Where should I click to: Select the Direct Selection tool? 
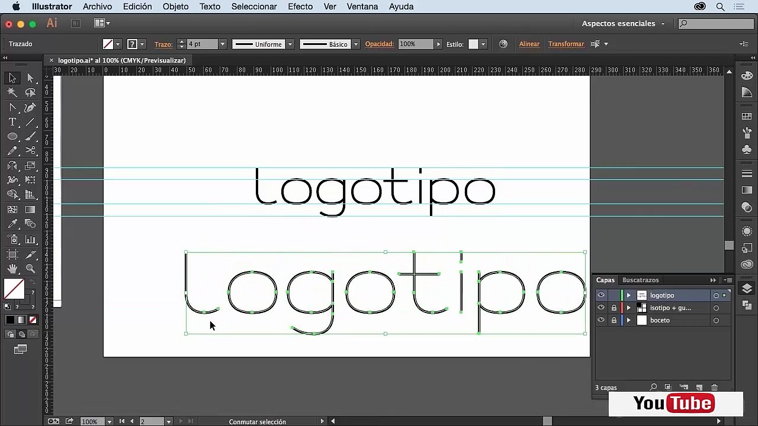coord(30,78)
